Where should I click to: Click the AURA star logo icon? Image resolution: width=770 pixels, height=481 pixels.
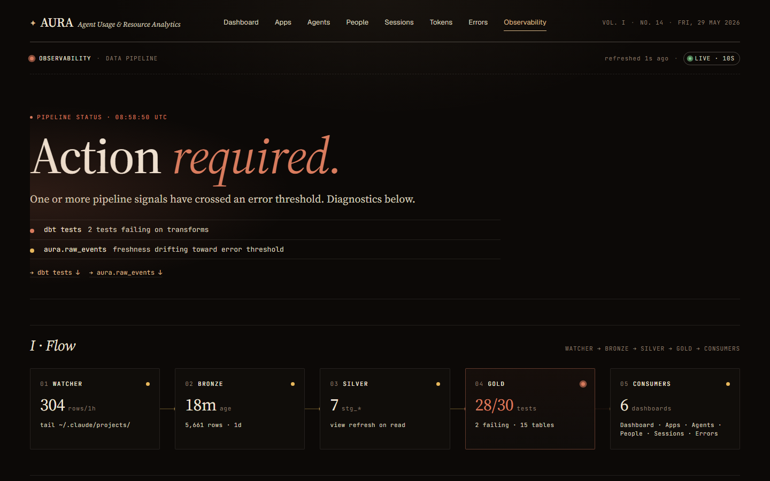click(33, 23)
